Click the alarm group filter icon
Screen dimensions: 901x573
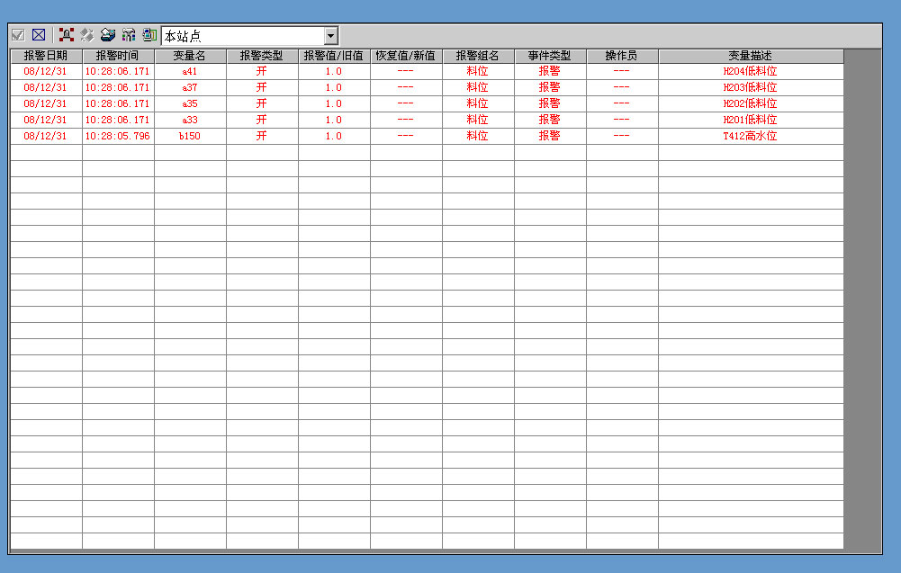[x=129, y=35]
